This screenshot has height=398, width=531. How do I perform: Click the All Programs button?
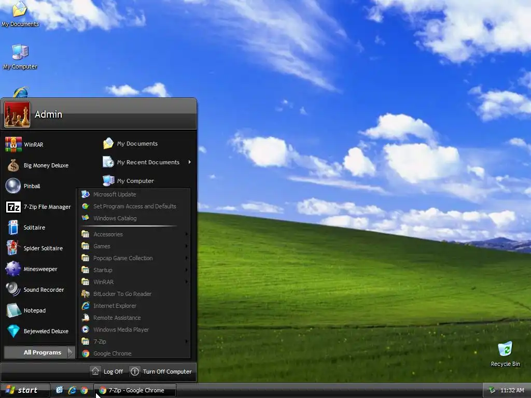39,352
